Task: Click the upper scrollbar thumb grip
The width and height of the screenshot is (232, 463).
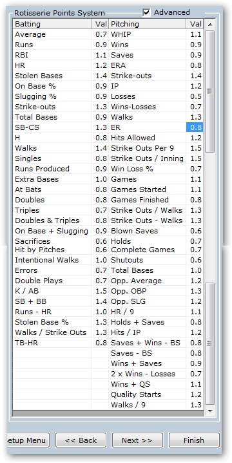Action: [x=210, y=91]
